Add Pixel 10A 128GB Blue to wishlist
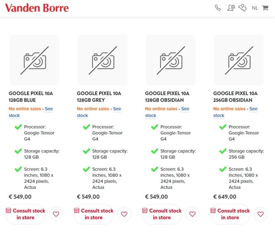This screenshot has width=275, height=234. [56, 214]
